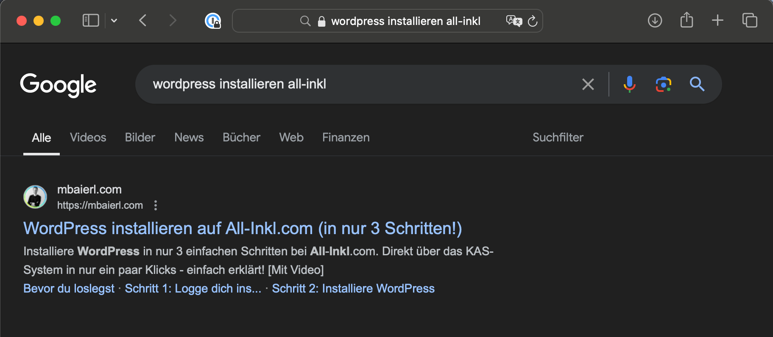
Task: Switch to the Finanzen tab
Action: pyautogui.click(x=346, y=138)
